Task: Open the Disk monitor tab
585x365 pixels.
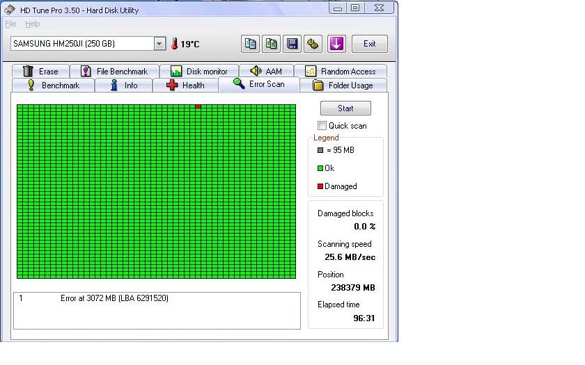Action: click(x=199, y=71)
